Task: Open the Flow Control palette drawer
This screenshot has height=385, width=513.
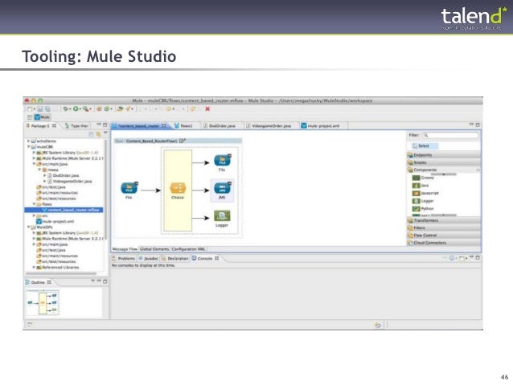Action: coord(444,236)
